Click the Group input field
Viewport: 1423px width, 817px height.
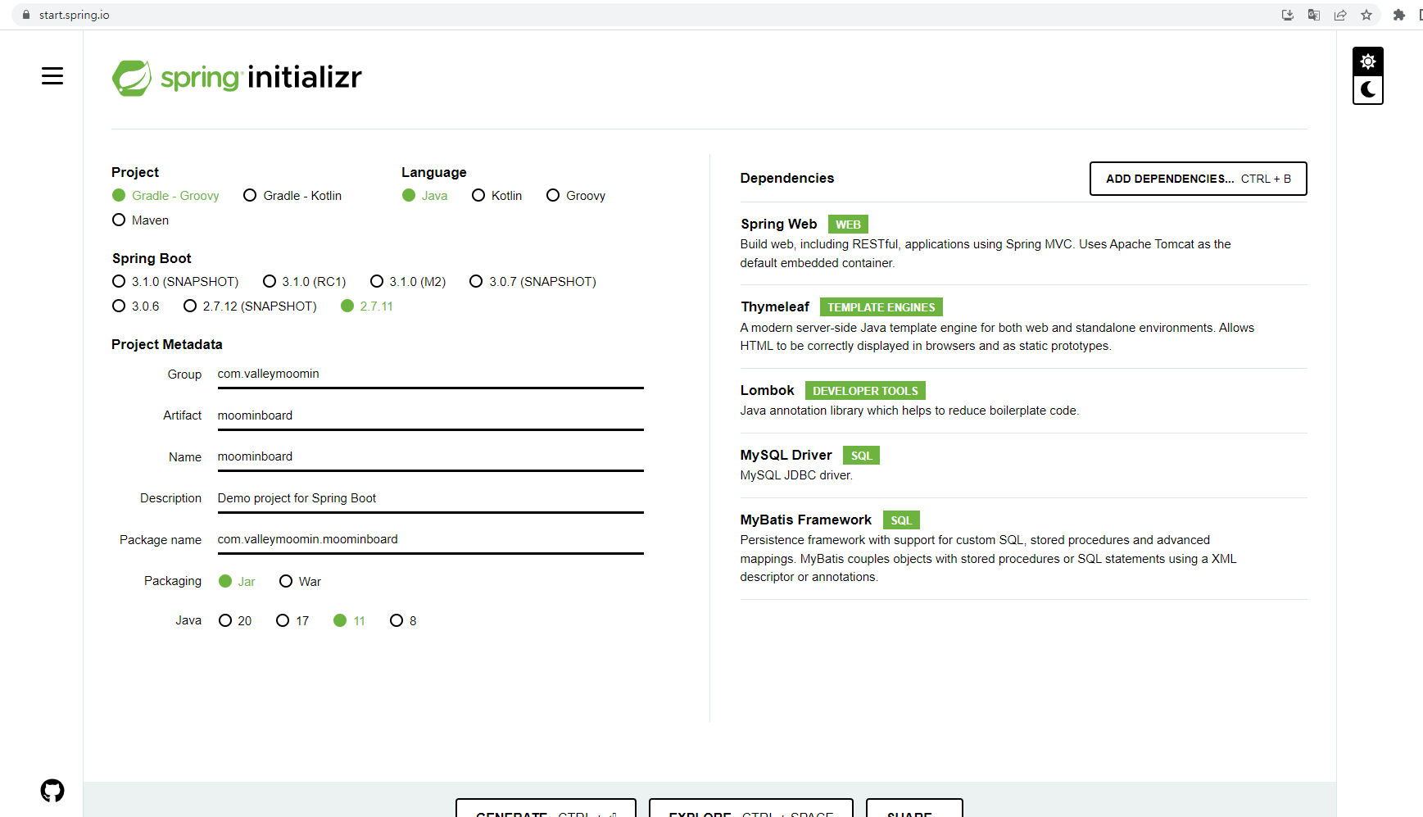pyautogui.click(x=430, y=374)
